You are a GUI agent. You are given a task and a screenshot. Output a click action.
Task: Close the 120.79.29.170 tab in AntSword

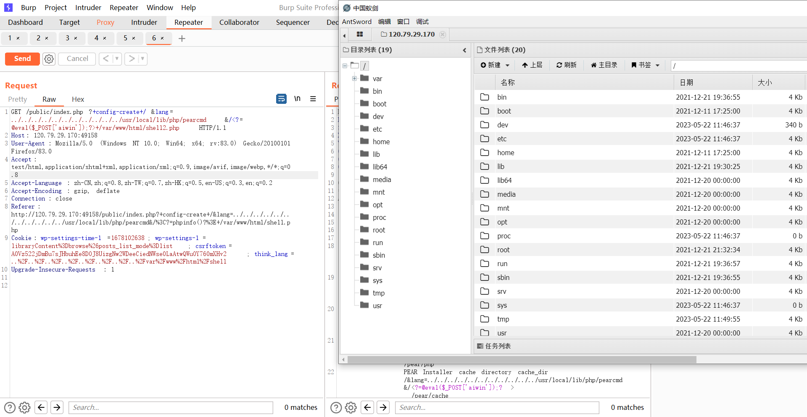point(443,34)
